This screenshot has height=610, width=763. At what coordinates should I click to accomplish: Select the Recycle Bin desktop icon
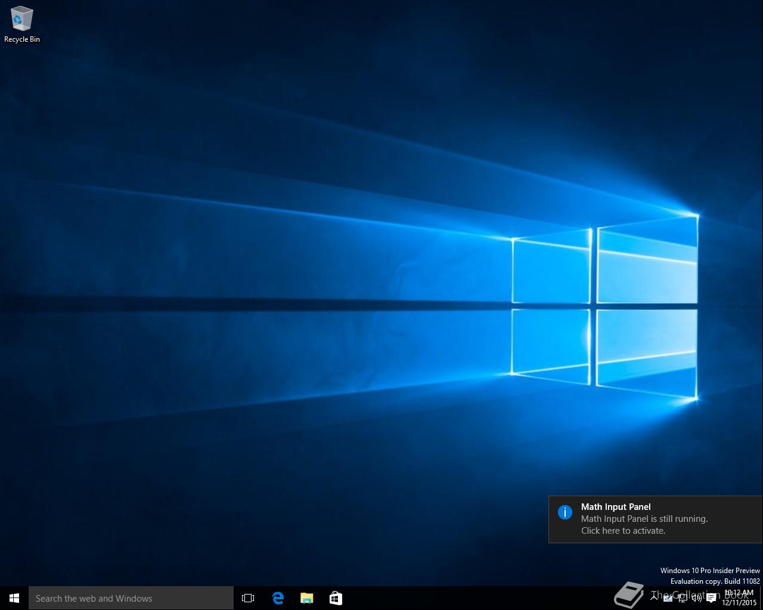click(22, 24)
